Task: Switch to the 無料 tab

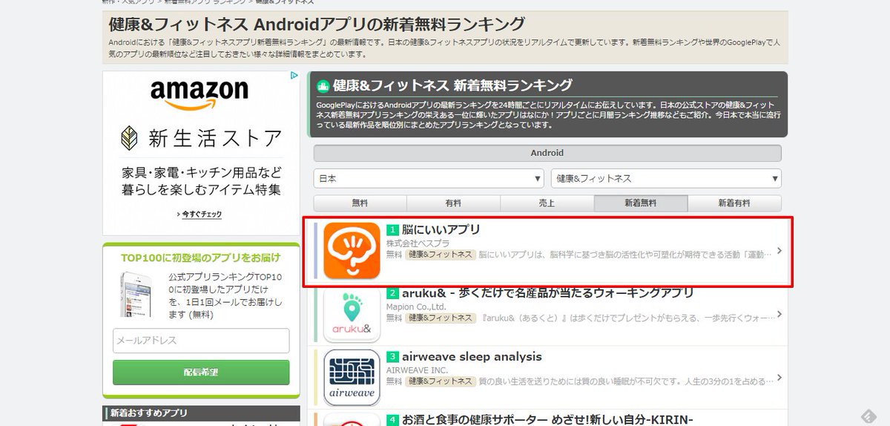Action: (360, 203)
